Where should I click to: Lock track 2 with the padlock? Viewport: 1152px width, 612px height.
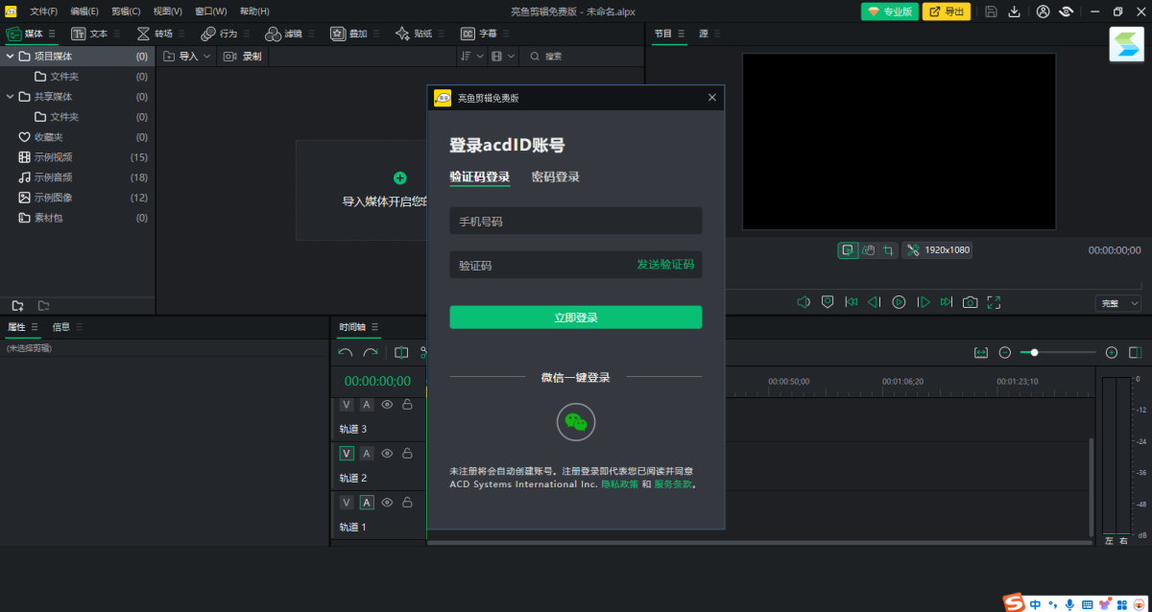coord(407,454)
